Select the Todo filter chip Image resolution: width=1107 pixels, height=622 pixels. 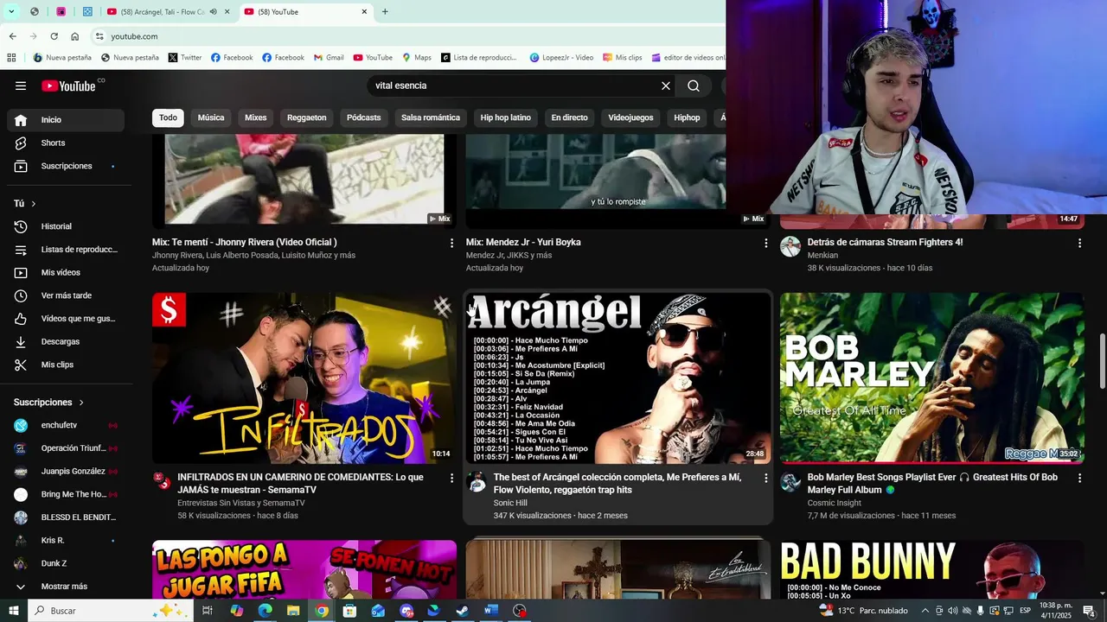[168, 117]
